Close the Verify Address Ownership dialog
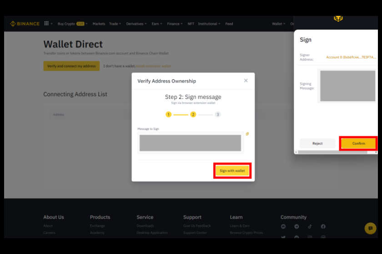382x254 pixels. (246, 80)
